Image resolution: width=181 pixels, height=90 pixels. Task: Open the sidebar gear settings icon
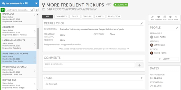click(x=36, y=10)
